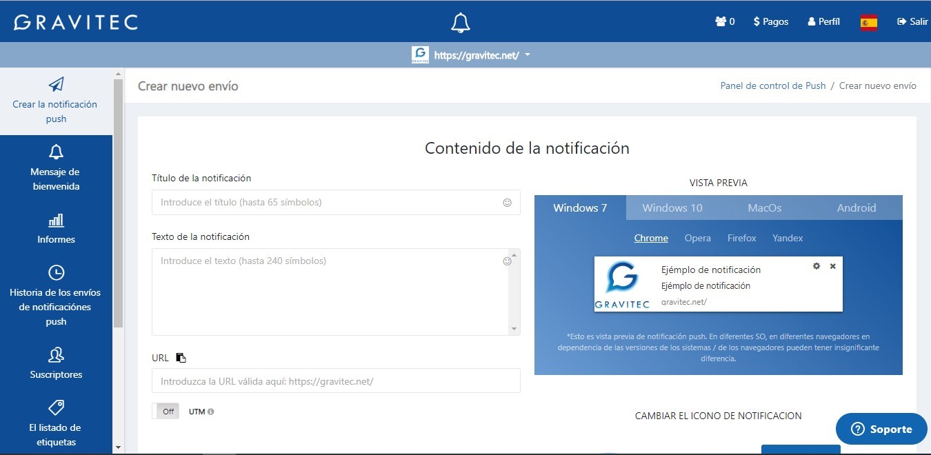
Task: Click the paste icon beside URL label
Action: 181,358
